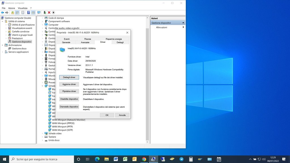Click the Aggiorna driver button
The image size is (290, 163).
pyautogui.click(x=69, y=84)
